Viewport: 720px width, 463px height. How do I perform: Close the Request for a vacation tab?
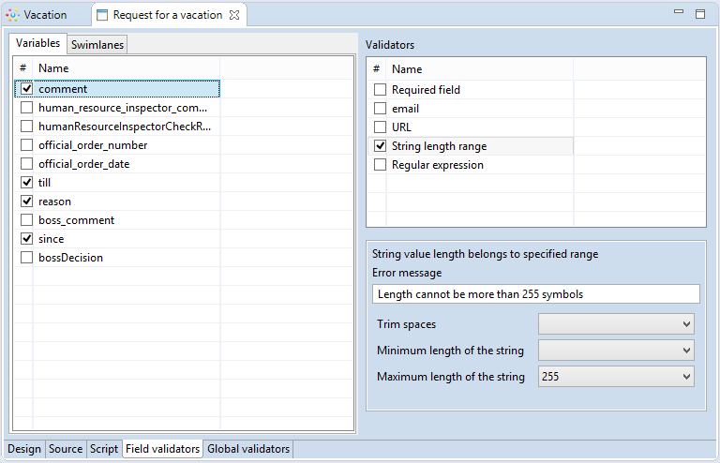[x=234, y=15]
